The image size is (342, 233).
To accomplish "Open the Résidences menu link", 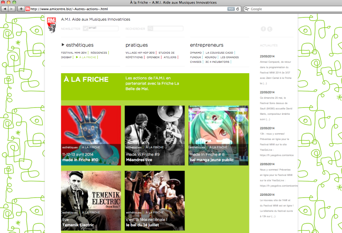I will click(x=99, y=53).
